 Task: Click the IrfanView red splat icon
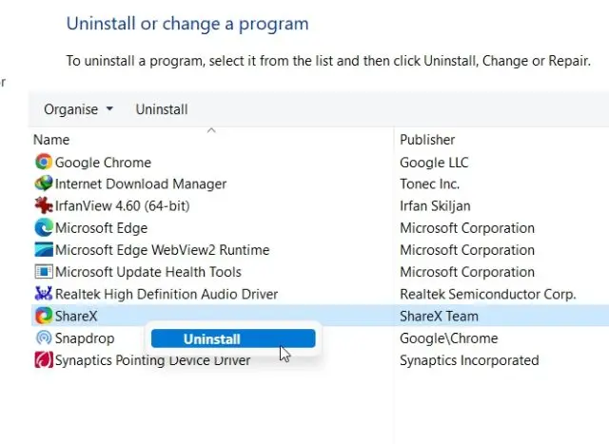coord(44,205)
